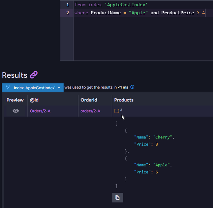Click line number 1 in the query editor
The height and width of the screenshot is (208, 213).
(68, 5)
